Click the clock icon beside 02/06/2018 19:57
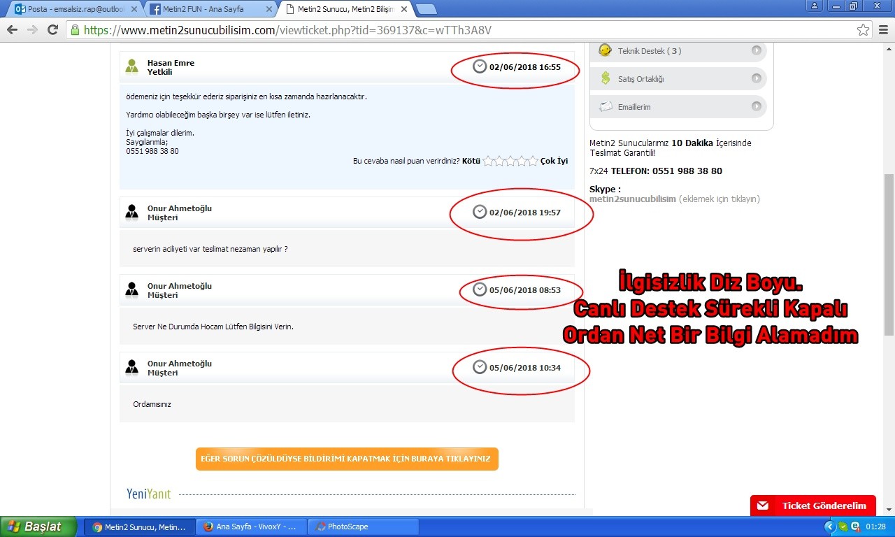Screen dimensions: 895x537 click(x=480, y=212)
